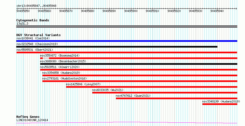Open the nsv5928511 (Almarri2020) label

(x=60, y=67)
